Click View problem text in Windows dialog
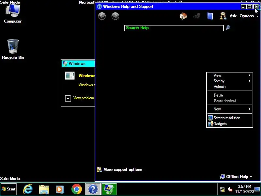Image resolution: width=261 pixels, height=196 pixels. coord(84,98)
